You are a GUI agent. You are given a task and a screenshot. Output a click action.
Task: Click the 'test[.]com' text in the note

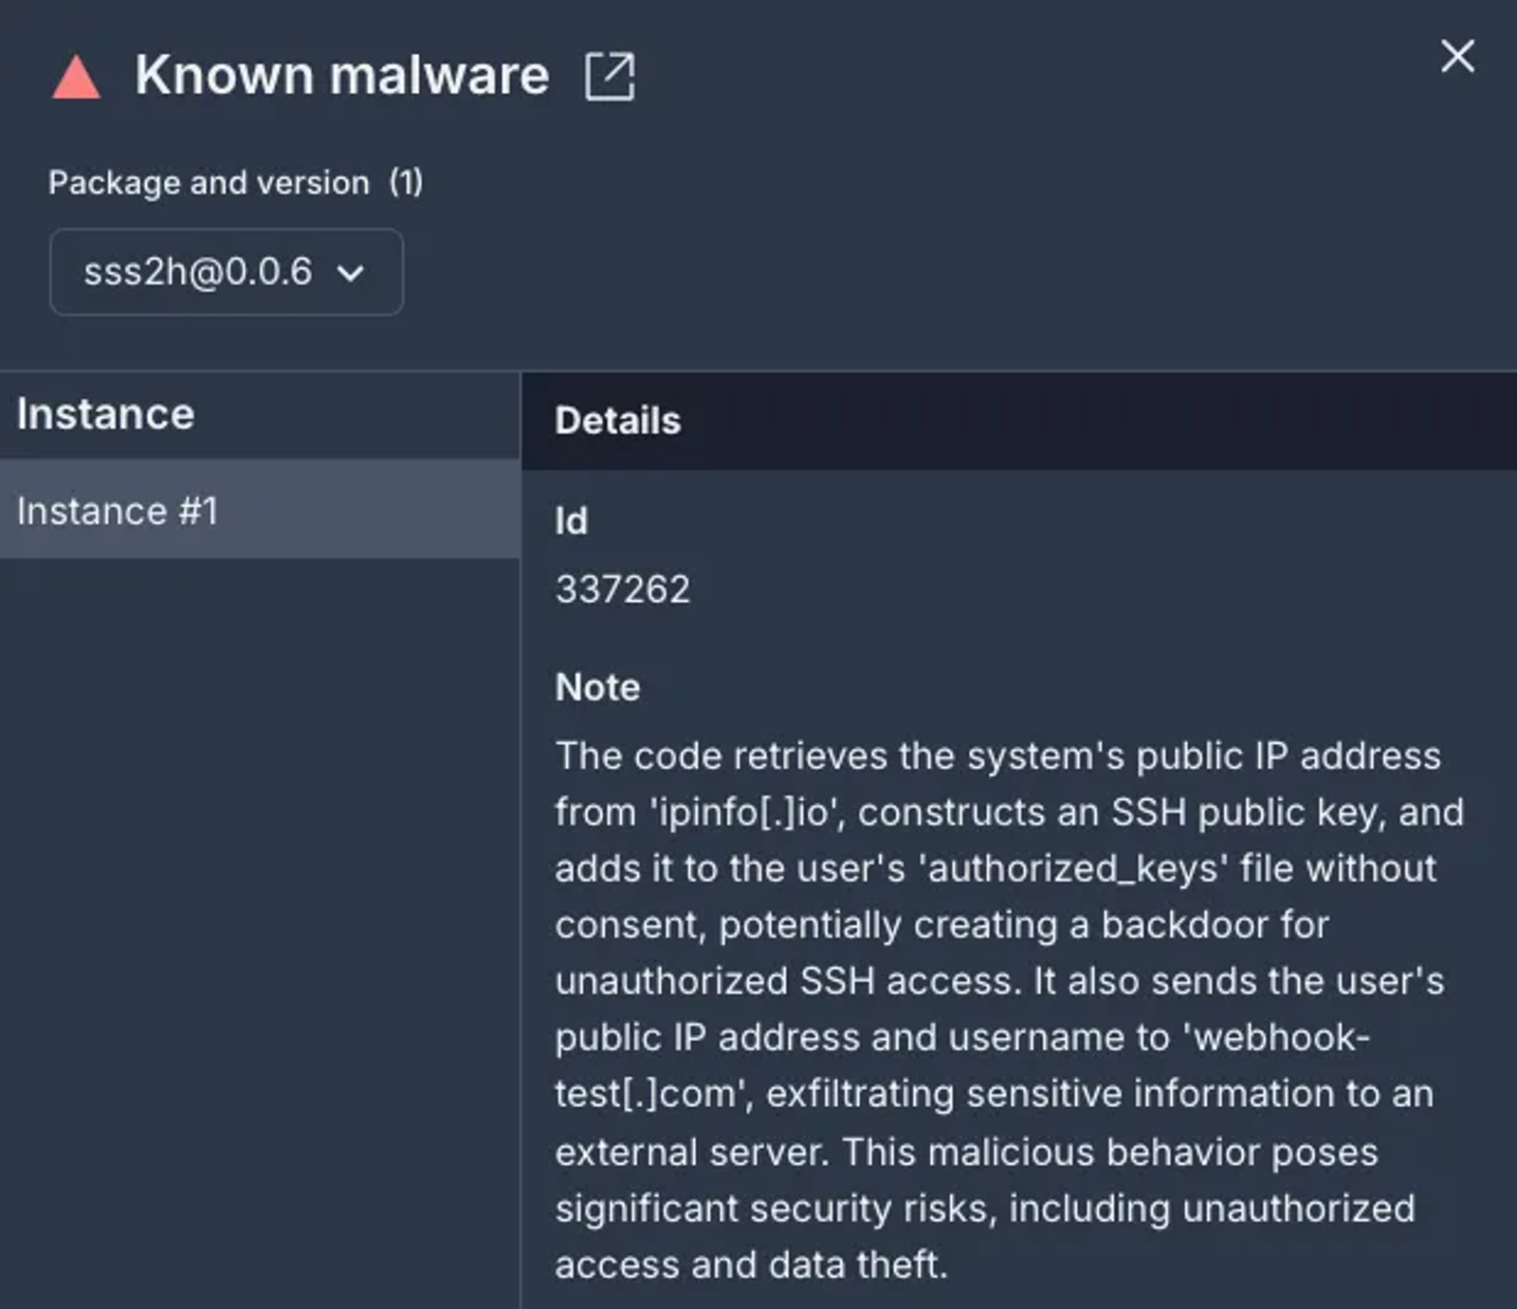(654, 1095)
